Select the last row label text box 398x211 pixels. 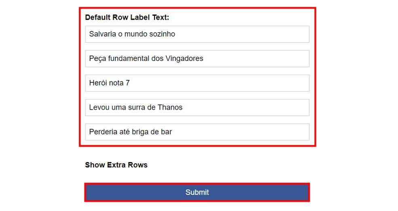click(x=197, y=132)
